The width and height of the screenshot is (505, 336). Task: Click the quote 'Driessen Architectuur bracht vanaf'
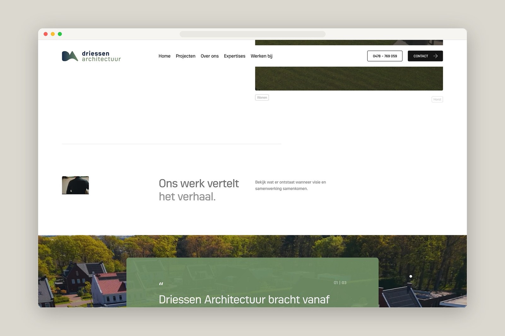tap(244, 299)
